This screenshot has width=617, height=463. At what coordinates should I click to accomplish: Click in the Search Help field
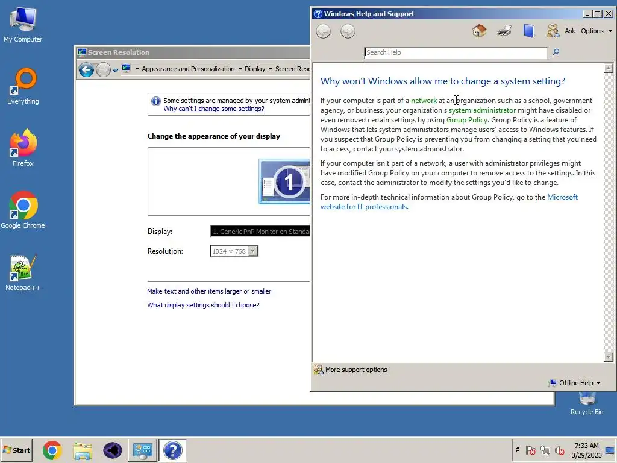click(456, 52)
